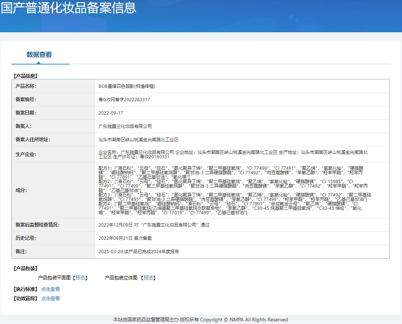
Task: Click the 【执行标准】 label
Action: click(x=26, y=289)
